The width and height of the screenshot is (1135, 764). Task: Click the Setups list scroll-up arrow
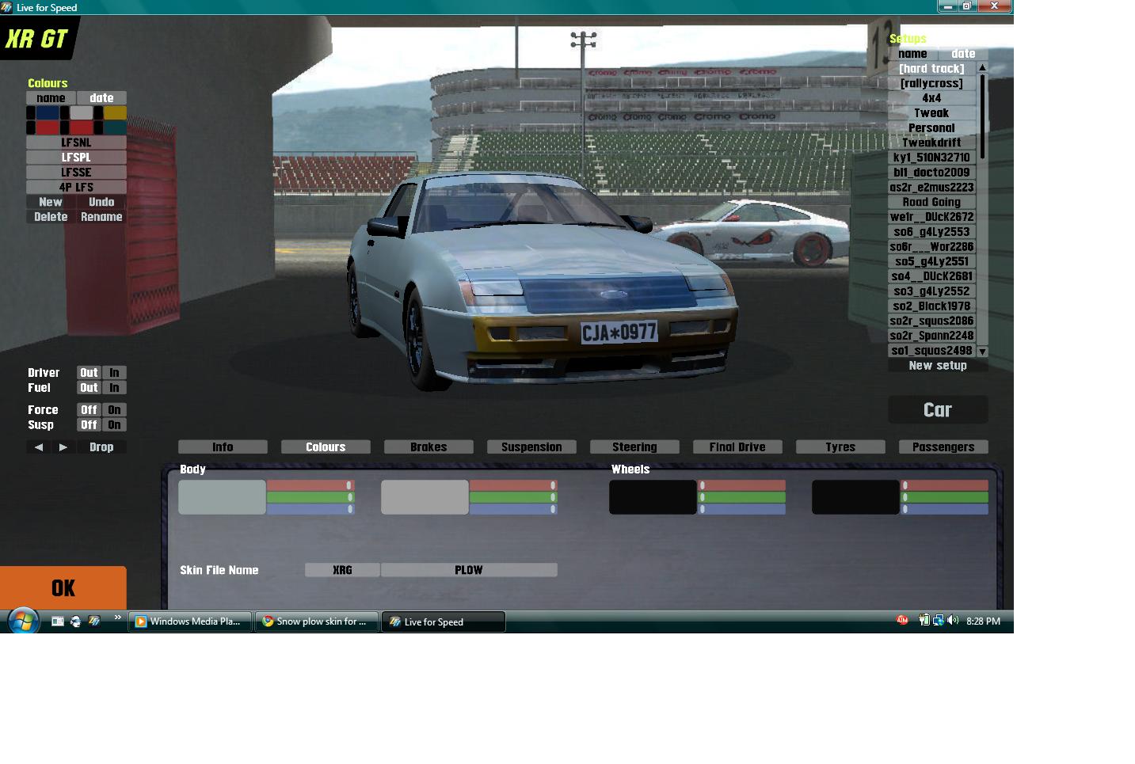click(982, 68)
